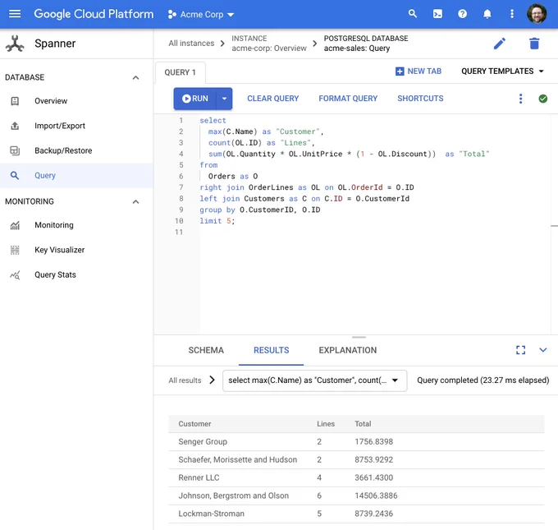Click FORMAT QUERY
The width and height of the screenshot is (558, 530).
click(x=348, y=99)
